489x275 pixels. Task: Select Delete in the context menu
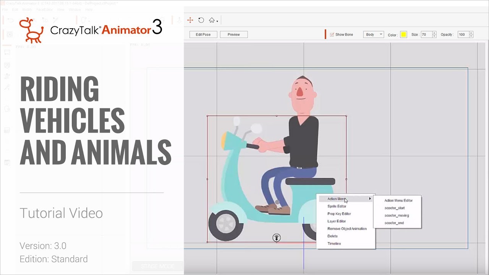pyautogui.click(x=332, y=236)
